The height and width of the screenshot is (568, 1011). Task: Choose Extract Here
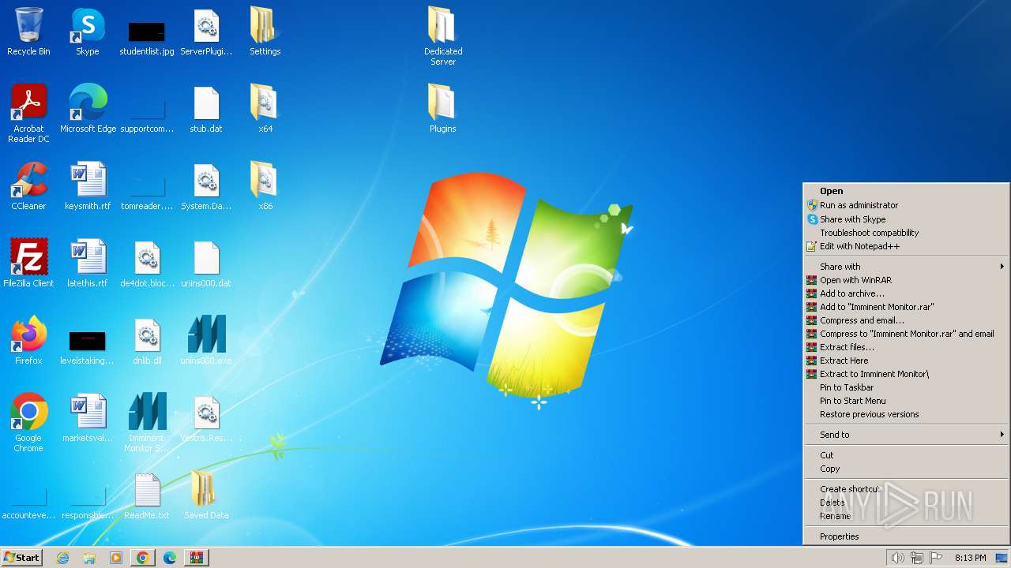point(906,361)
